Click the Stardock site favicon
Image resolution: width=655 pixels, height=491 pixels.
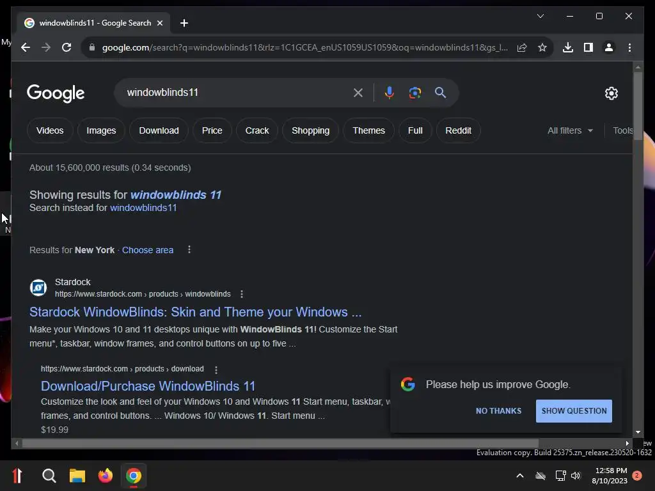38,288
